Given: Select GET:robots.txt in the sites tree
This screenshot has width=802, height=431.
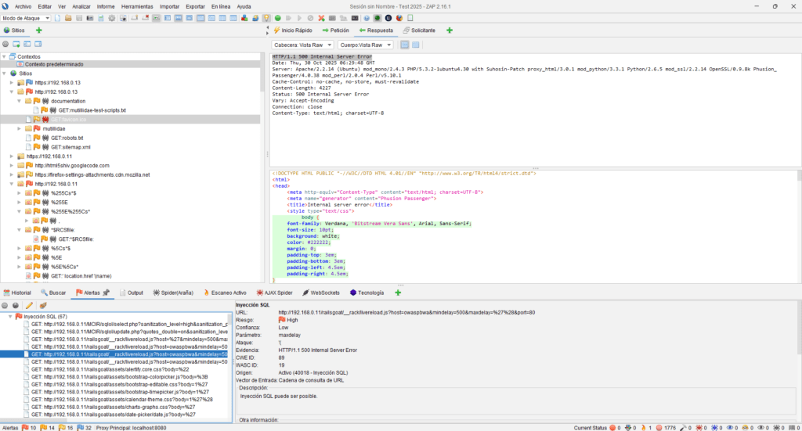Looking at the screenshot, I should click(x=65, y=138).
